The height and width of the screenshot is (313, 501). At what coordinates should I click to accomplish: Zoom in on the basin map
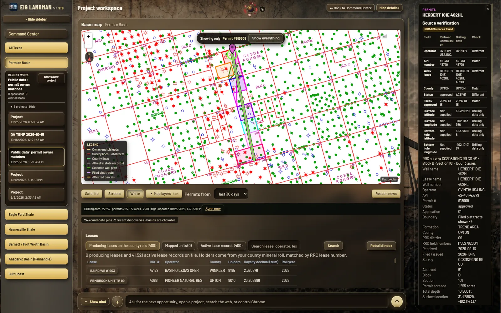(x=88, y=37)
